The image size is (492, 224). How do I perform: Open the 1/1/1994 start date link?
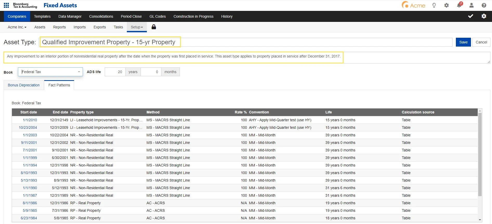(30, 165)
